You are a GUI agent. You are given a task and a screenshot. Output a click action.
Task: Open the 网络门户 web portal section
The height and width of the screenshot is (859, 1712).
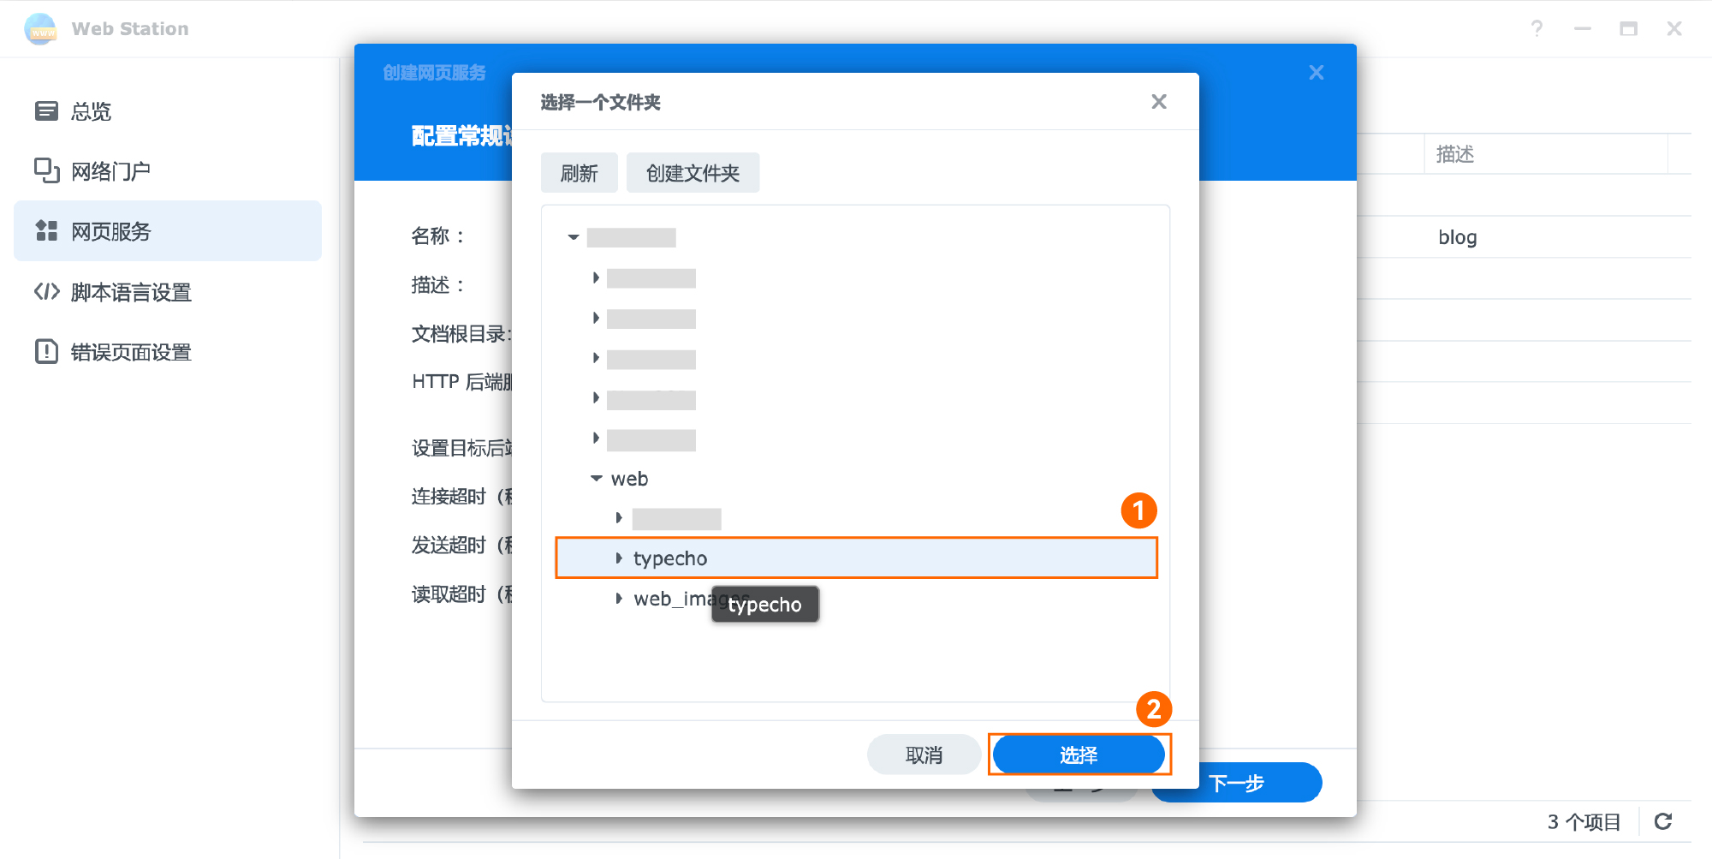[110, 171]
